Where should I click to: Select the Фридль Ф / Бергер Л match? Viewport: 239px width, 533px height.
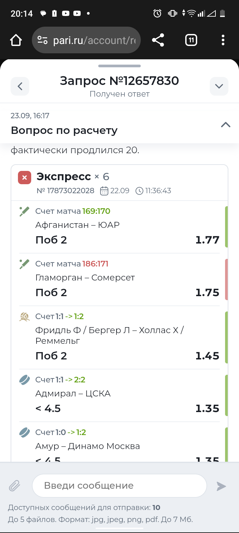pyautogui.click(x=110, y=335)
